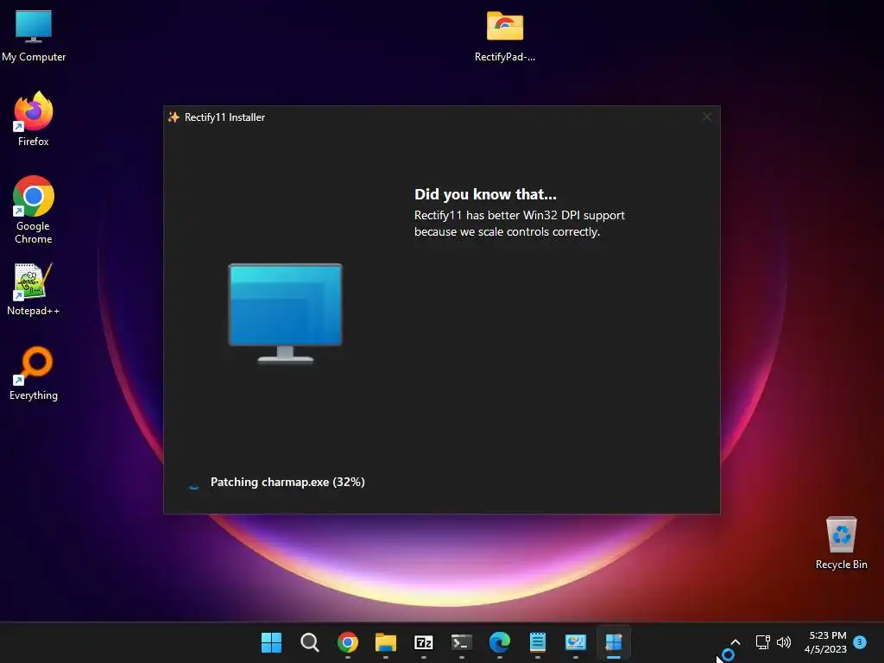
Task: Open the Google Chrome desktop shortcut
Action: [x=34, y=210]
